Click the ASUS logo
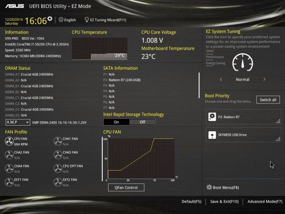This screenshot has width=285, height=214. [15, 6]
